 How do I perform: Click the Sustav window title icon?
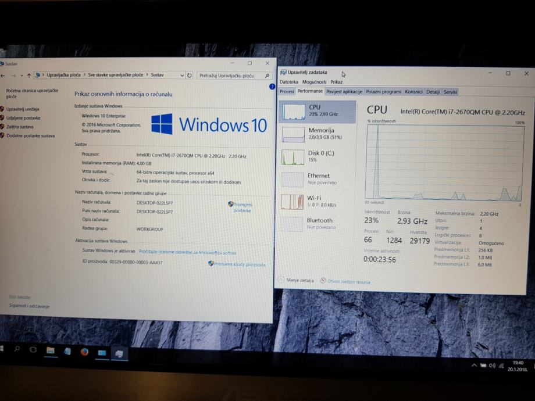coord(2,63)
